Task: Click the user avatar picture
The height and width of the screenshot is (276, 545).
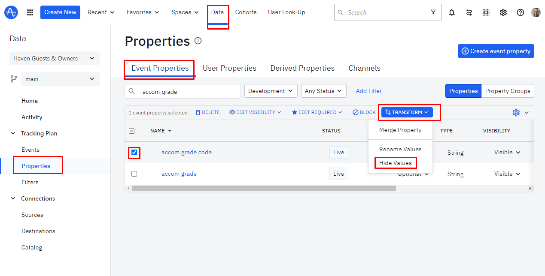Action: coord(536,12)
